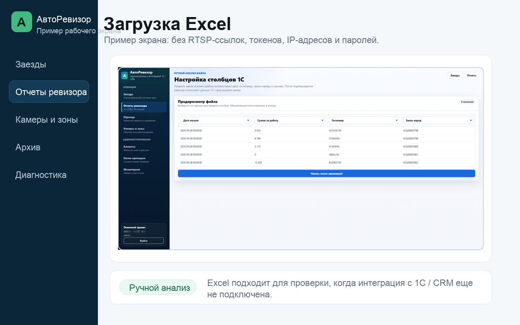Select Отчеты ревизора in the embedded dark sidebar
The width and height of the screenshot is (520, 325).
click(x=143, y=107)
